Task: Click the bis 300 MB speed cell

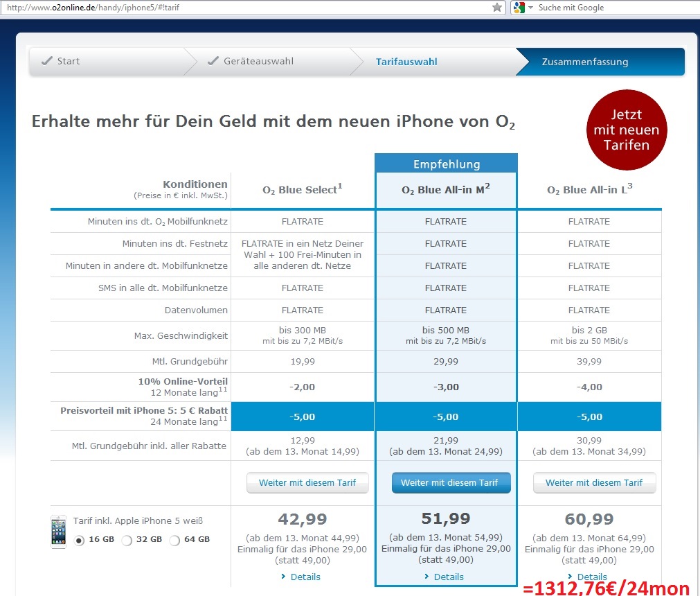Action: pos(303,335)
